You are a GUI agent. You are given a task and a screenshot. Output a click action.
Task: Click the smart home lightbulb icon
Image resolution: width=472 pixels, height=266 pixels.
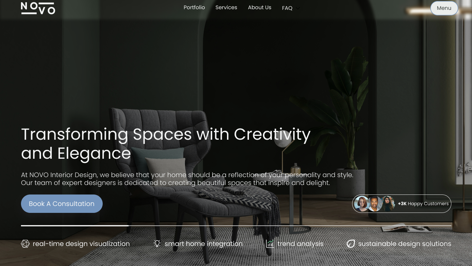click(157, 244)
